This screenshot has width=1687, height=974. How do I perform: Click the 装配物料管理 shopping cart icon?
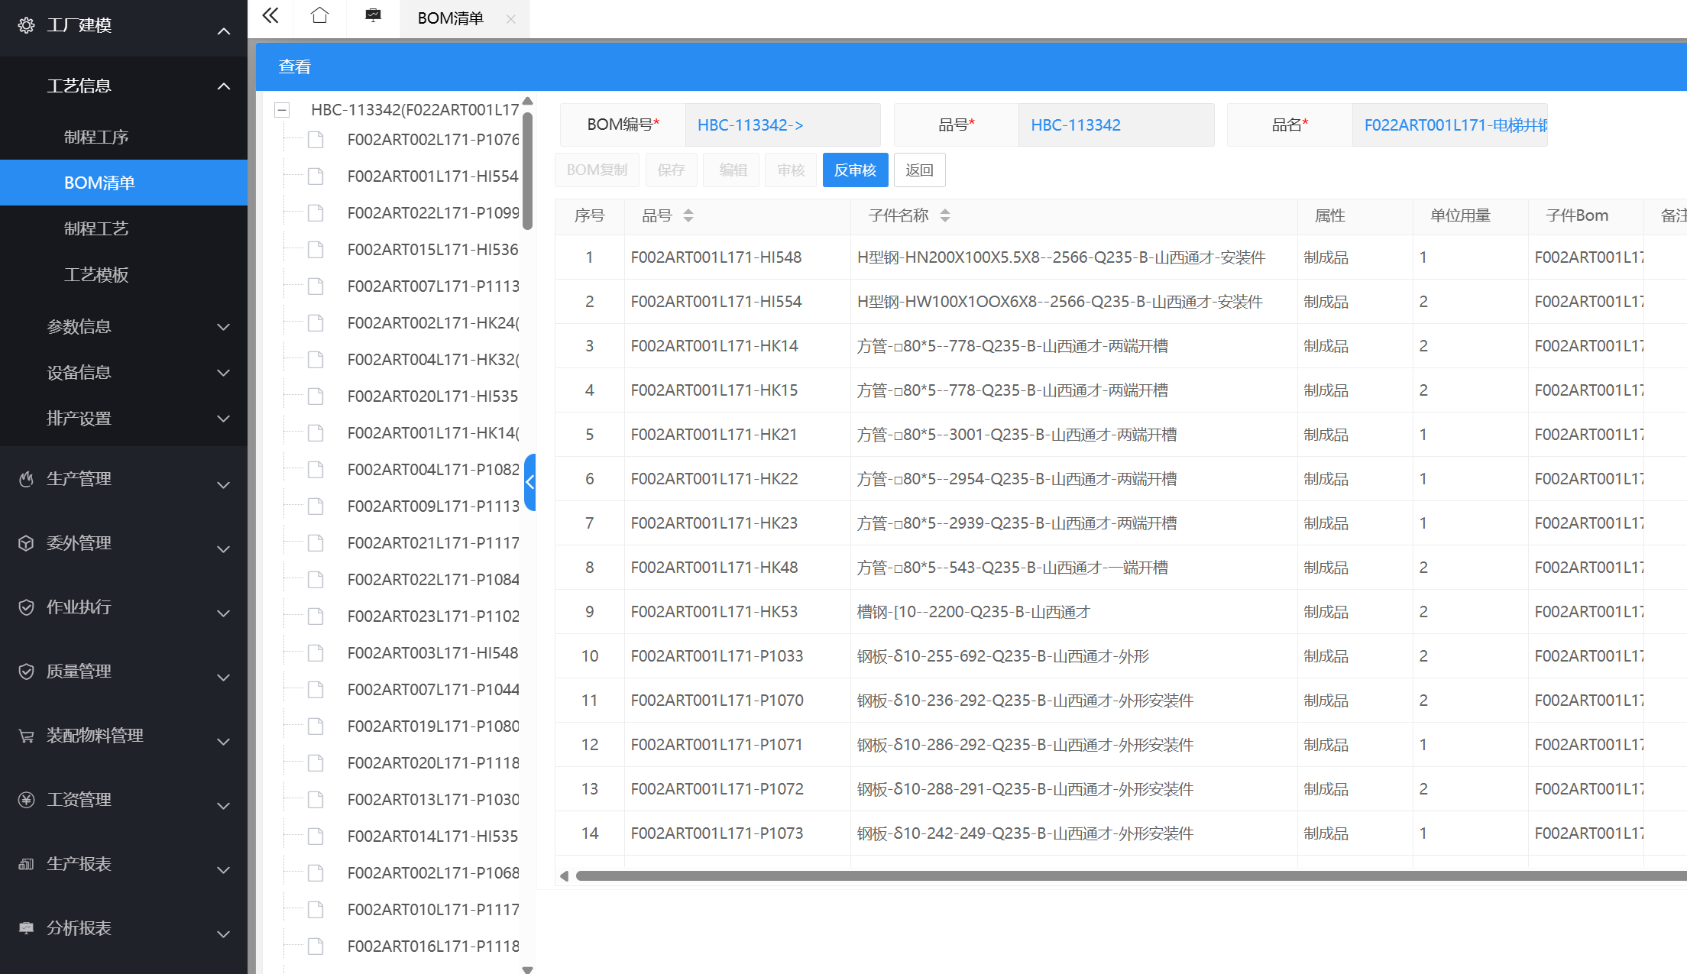(26, 736)
